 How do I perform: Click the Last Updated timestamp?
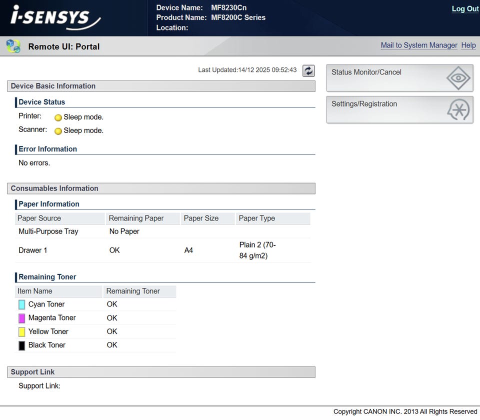[247, 70]
